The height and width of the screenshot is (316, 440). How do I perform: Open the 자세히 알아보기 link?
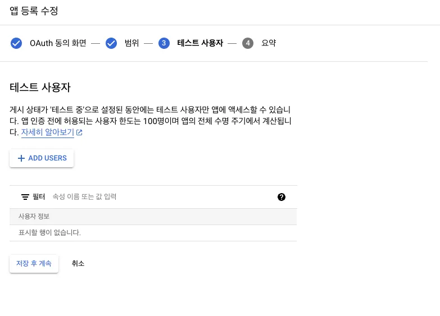(x=47, y=132)
